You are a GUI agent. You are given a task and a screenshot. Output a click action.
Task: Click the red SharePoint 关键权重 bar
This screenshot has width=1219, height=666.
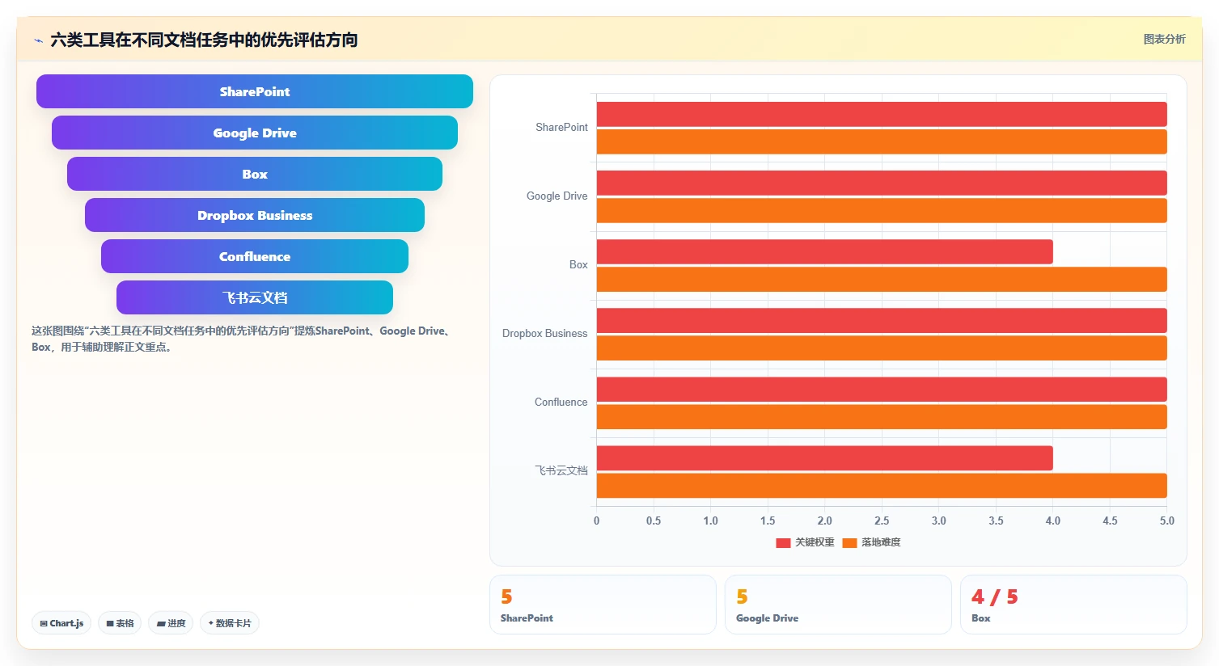(882, 114)
